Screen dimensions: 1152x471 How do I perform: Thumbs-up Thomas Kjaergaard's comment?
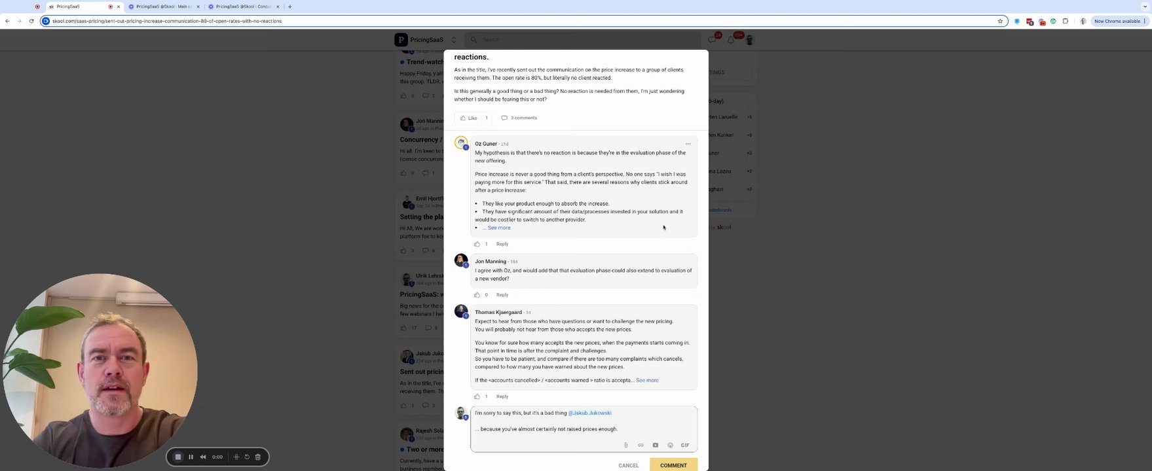[477, 396]
